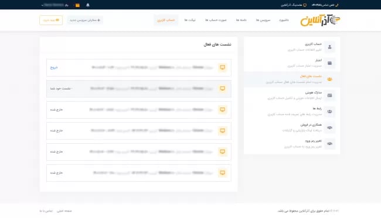Screen dimensions: 381x218
Task: Expand the user account dropdown in top bar
Action: 55,5
